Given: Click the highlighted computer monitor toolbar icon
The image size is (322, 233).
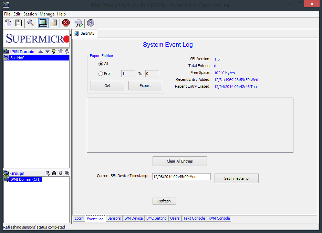Looking at the screenshot, I should [x=43, y=23].
